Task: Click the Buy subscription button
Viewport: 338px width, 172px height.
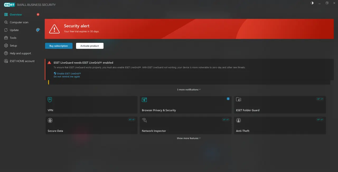Action: click(x=59, y=46)
